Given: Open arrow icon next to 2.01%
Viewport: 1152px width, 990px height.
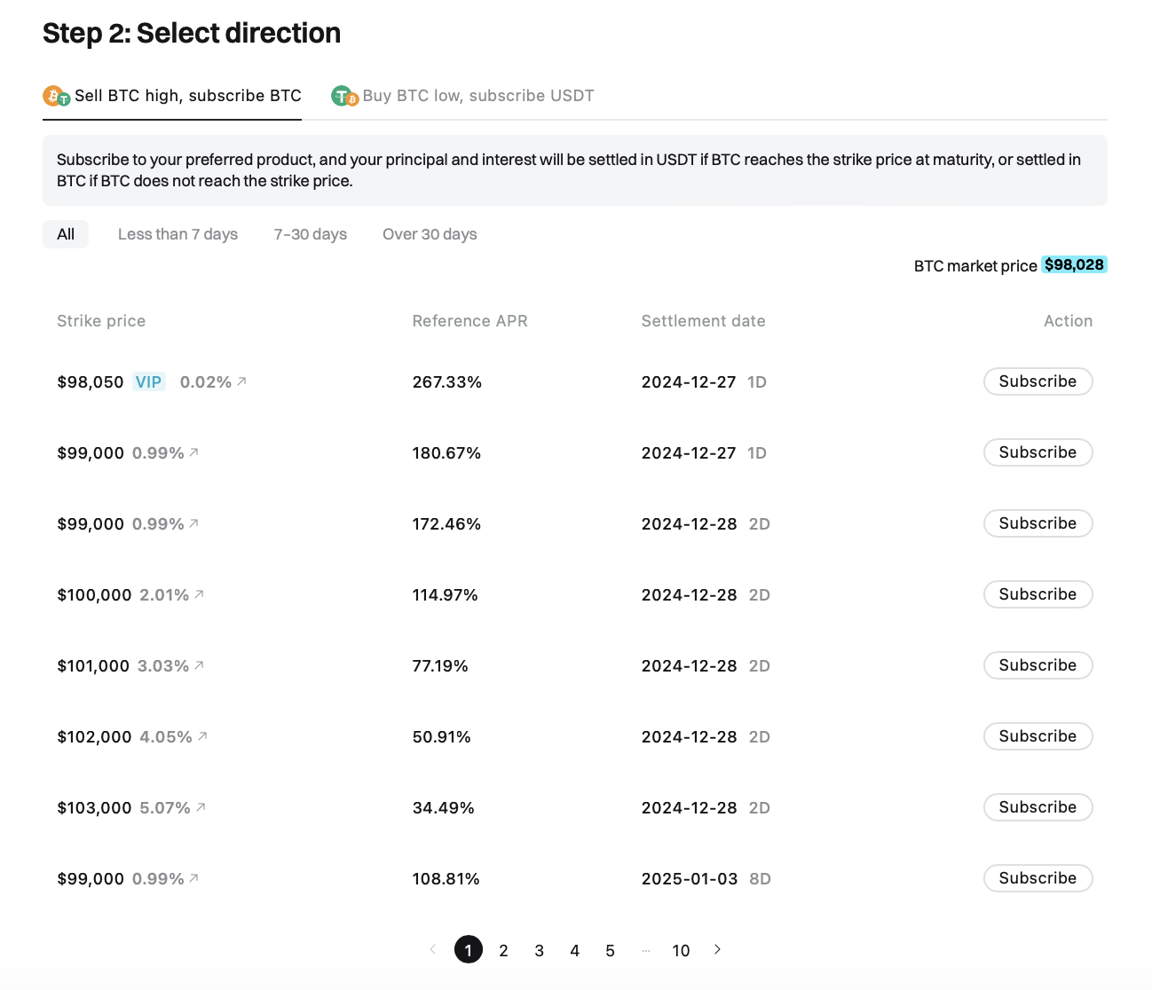Looking at the screenshot, I should (x=199, y=594).
